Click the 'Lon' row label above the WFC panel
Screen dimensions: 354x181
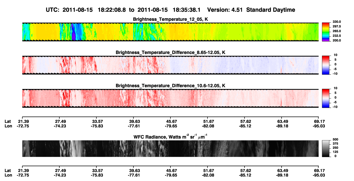(x=8, y=126)
